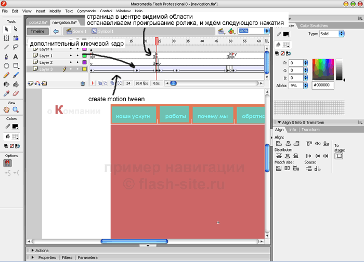
Task: Switch to the Info tab
Action: [x=292, y=130]
